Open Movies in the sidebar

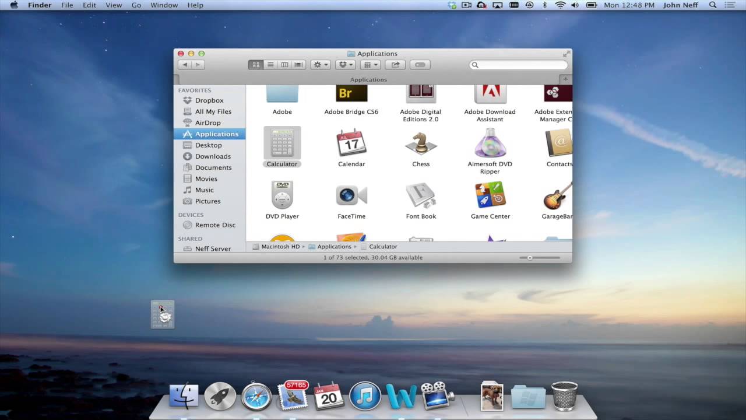point(210,178)
